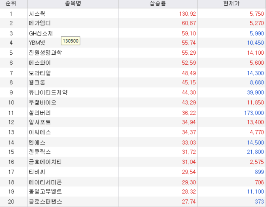Click current price 2,575
Image resolution: width=266 pixels, height=207 pixels.
click(x=257, y=162)
